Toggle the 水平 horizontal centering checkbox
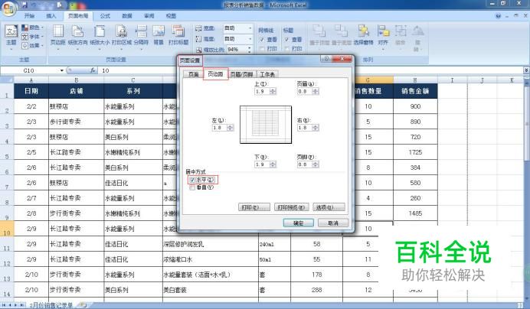This screenshot has width=530, height=309. 192,180
